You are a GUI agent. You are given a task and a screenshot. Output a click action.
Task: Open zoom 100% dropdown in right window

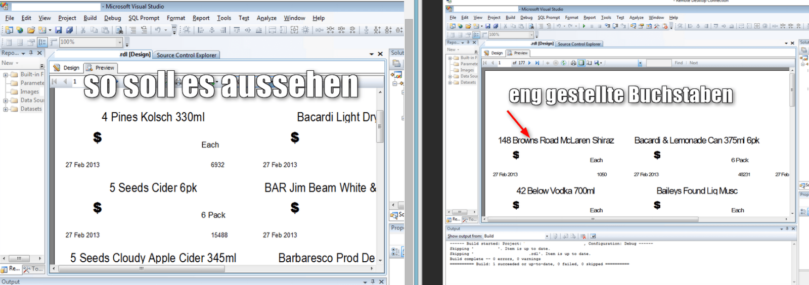(x=531, y=34)
